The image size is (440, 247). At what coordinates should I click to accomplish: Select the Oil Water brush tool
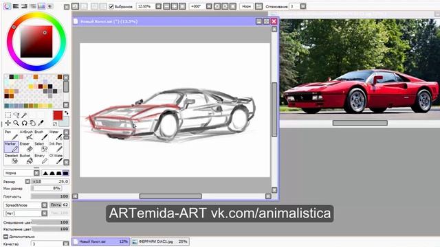(x=56, y=158)
